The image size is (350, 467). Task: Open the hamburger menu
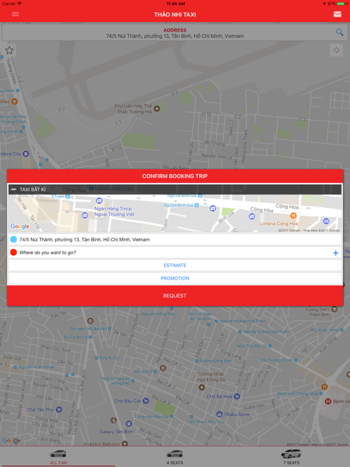pos(15,15)
